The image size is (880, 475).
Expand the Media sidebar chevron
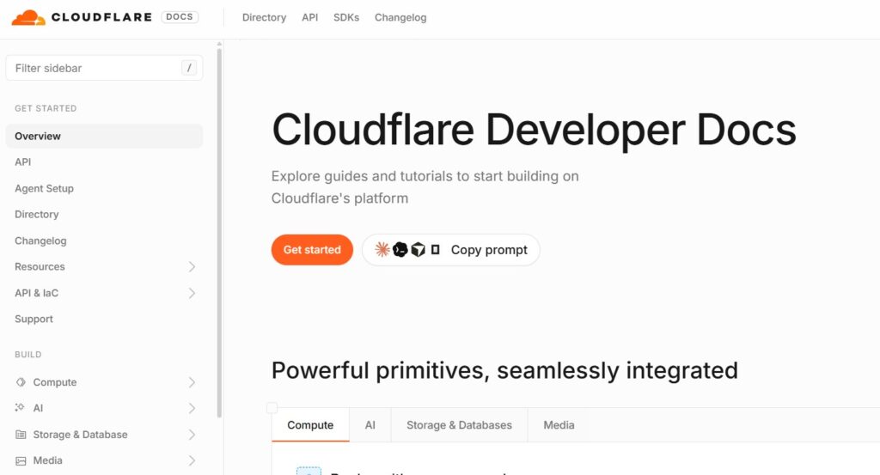(x=192, y=460)
